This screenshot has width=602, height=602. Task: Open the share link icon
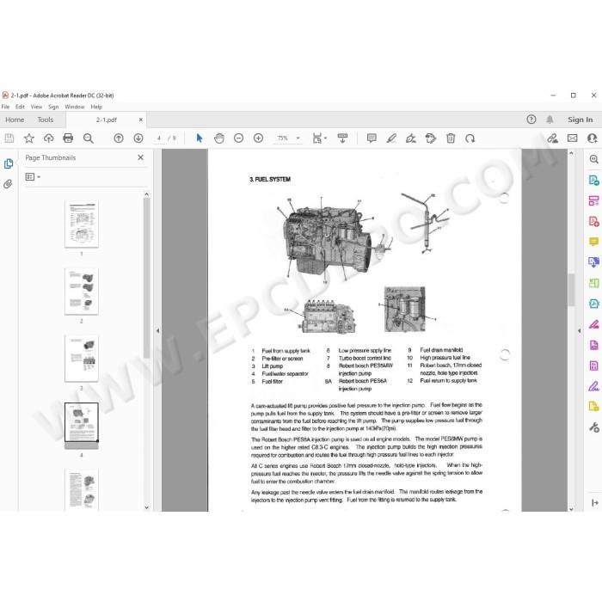pyautogui.click(x=552, y=138)
